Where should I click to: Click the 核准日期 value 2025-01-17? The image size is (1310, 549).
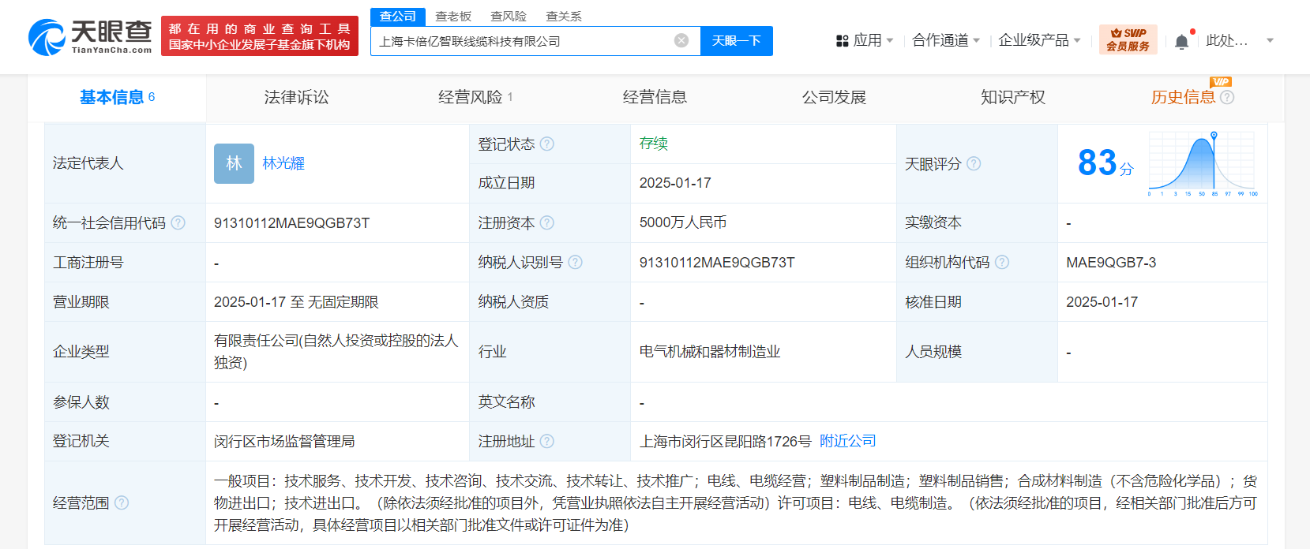[x=1102, y=302]
